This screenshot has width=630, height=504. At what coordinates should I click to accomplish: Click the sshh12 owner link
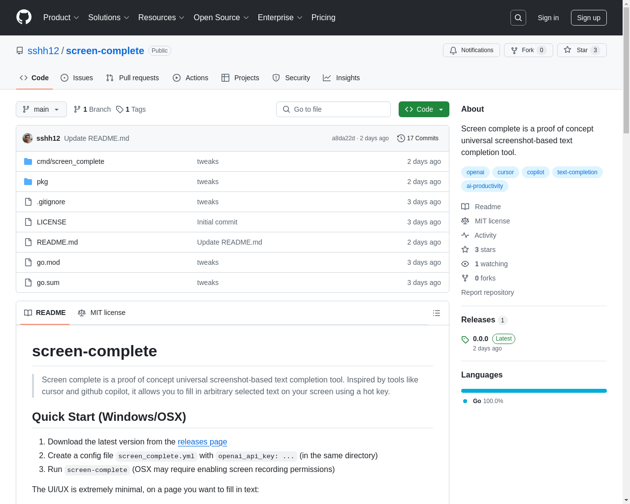pyautogui.click(x=43, y=51)
